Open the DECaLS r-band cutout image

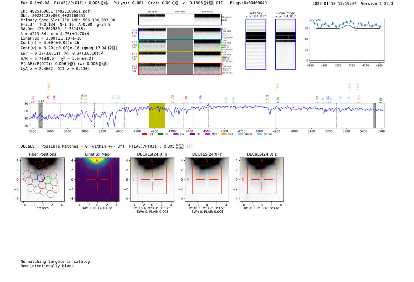click(x=207, y=179)
